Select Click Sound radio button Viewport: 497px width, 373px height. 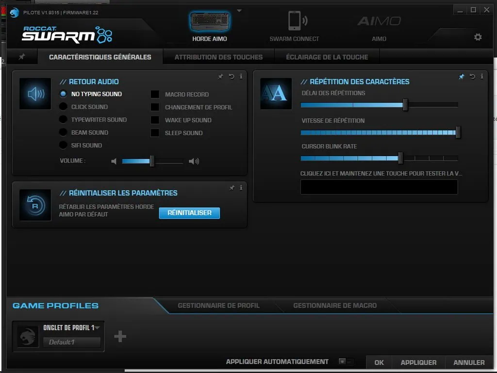(63, 107)
